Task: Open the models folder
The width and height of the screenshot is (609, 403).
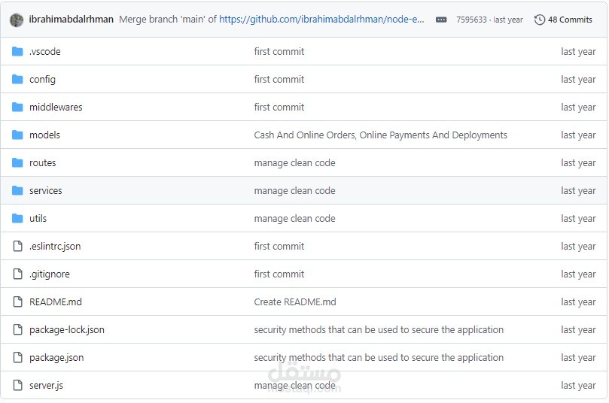Action: [44, 135]
